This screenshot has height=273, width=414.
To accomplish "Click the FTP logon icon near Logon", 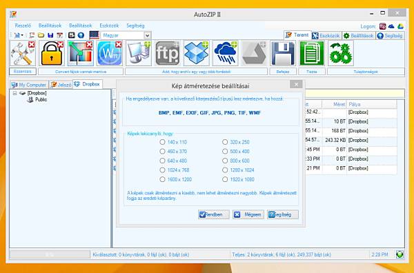I will click(382, 26).
